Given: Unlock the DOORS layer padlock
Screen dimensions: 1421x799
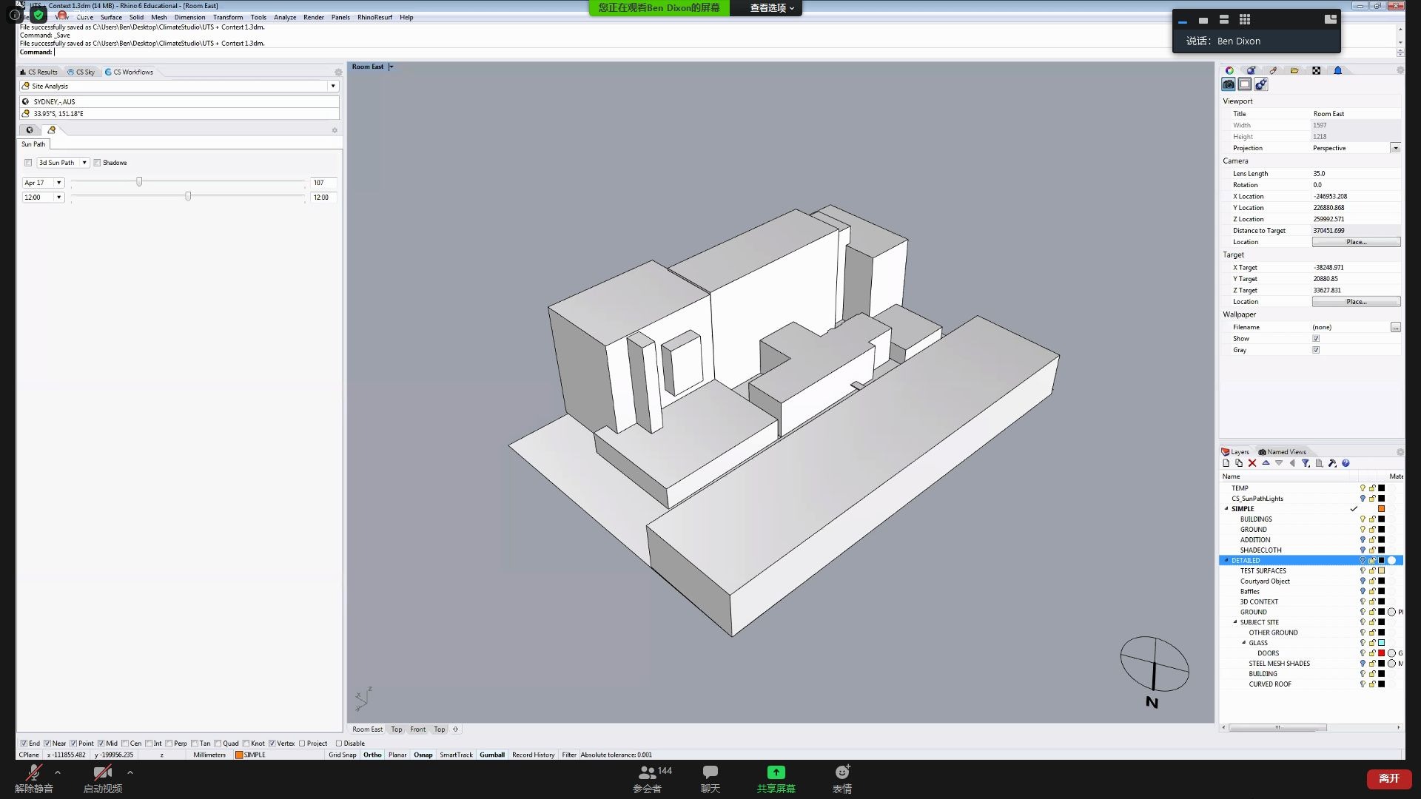Looking at the screenshot, I should tap(1371, 653).
